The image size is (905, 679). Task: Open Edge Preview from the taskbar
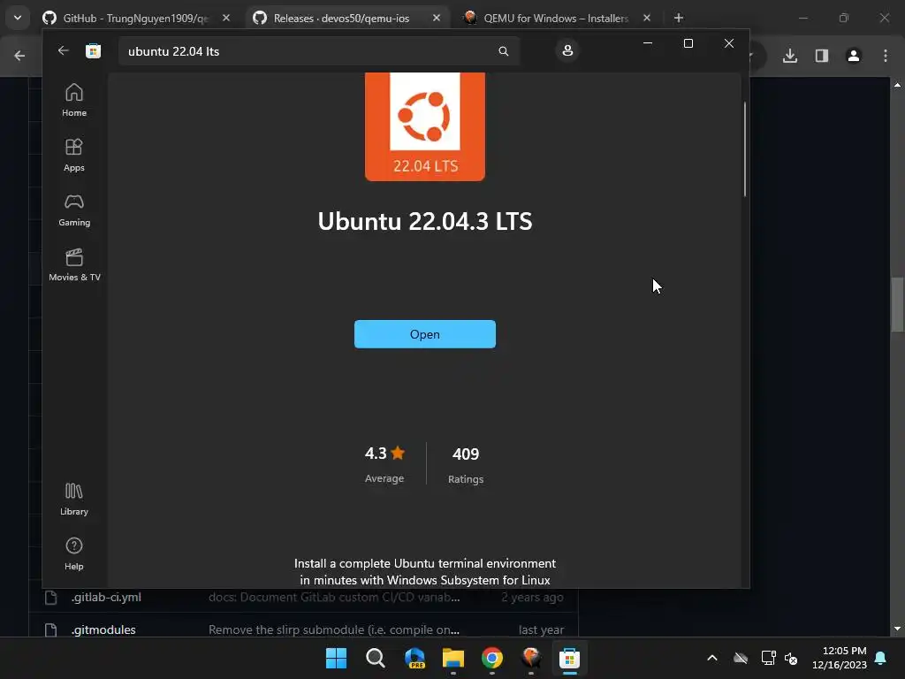414,658
